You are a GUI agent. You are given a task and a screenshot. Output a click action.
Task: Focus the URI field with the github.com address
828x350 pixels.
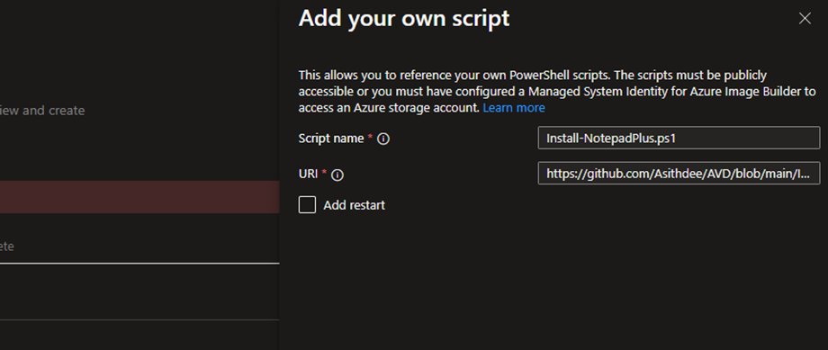679,173
